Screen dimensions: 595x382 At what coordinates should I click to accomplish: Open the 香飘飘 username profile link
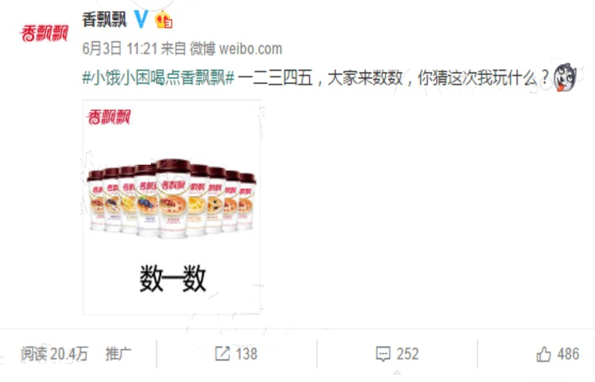pyautogui.click(x=105, y=19)
